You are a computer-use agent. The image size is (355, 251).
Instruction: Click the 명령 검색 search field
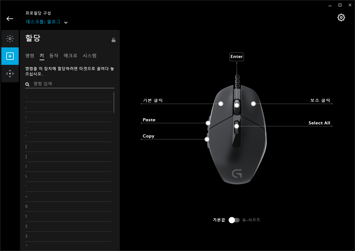(70, 84)
